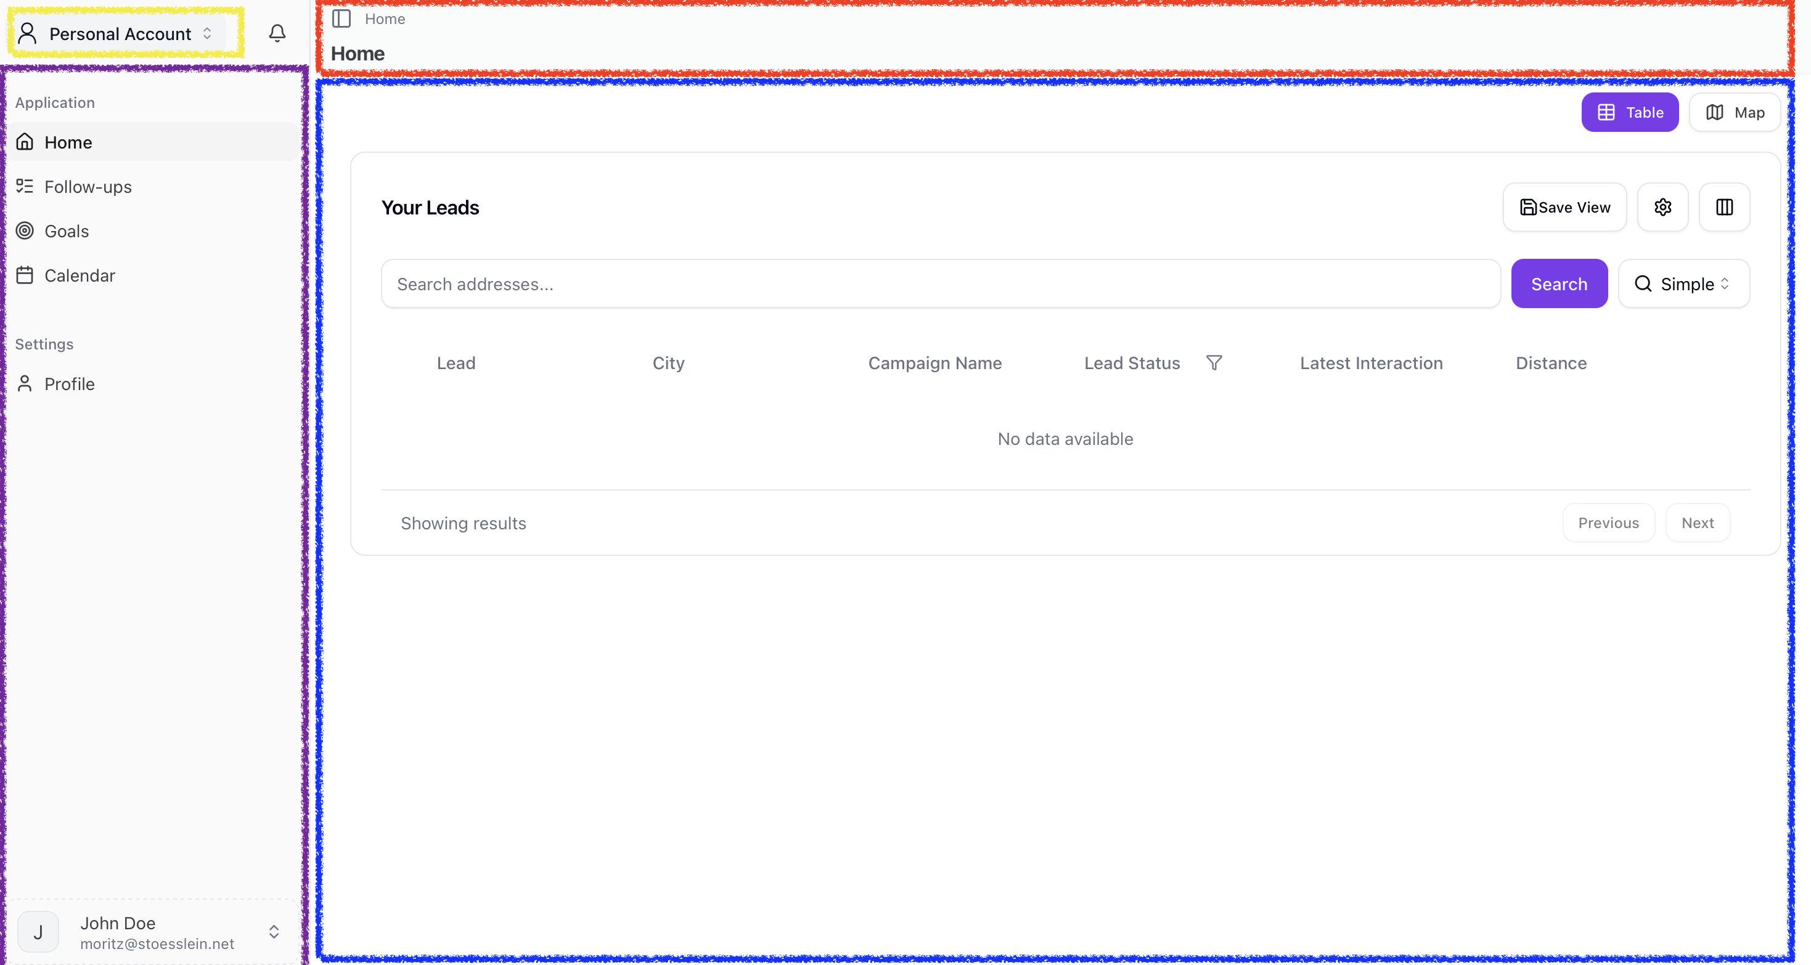Viewport: 1811px width, 965px height.
Task: Expand the John Doe user menu
Action: [274, 932]
